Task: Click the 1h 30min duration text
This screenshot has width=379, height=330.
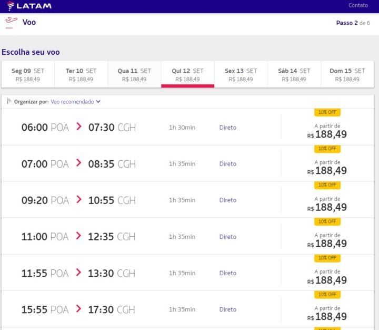Action: (x=182, y=128)
